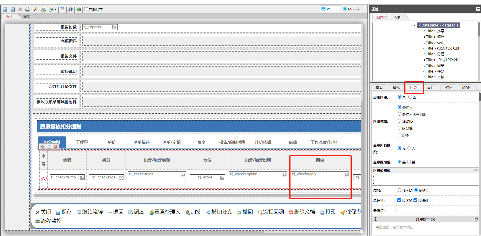Select 按区段 radio for 序号
Viewport: 481px width, 236px height.
[x=399, y=190]
